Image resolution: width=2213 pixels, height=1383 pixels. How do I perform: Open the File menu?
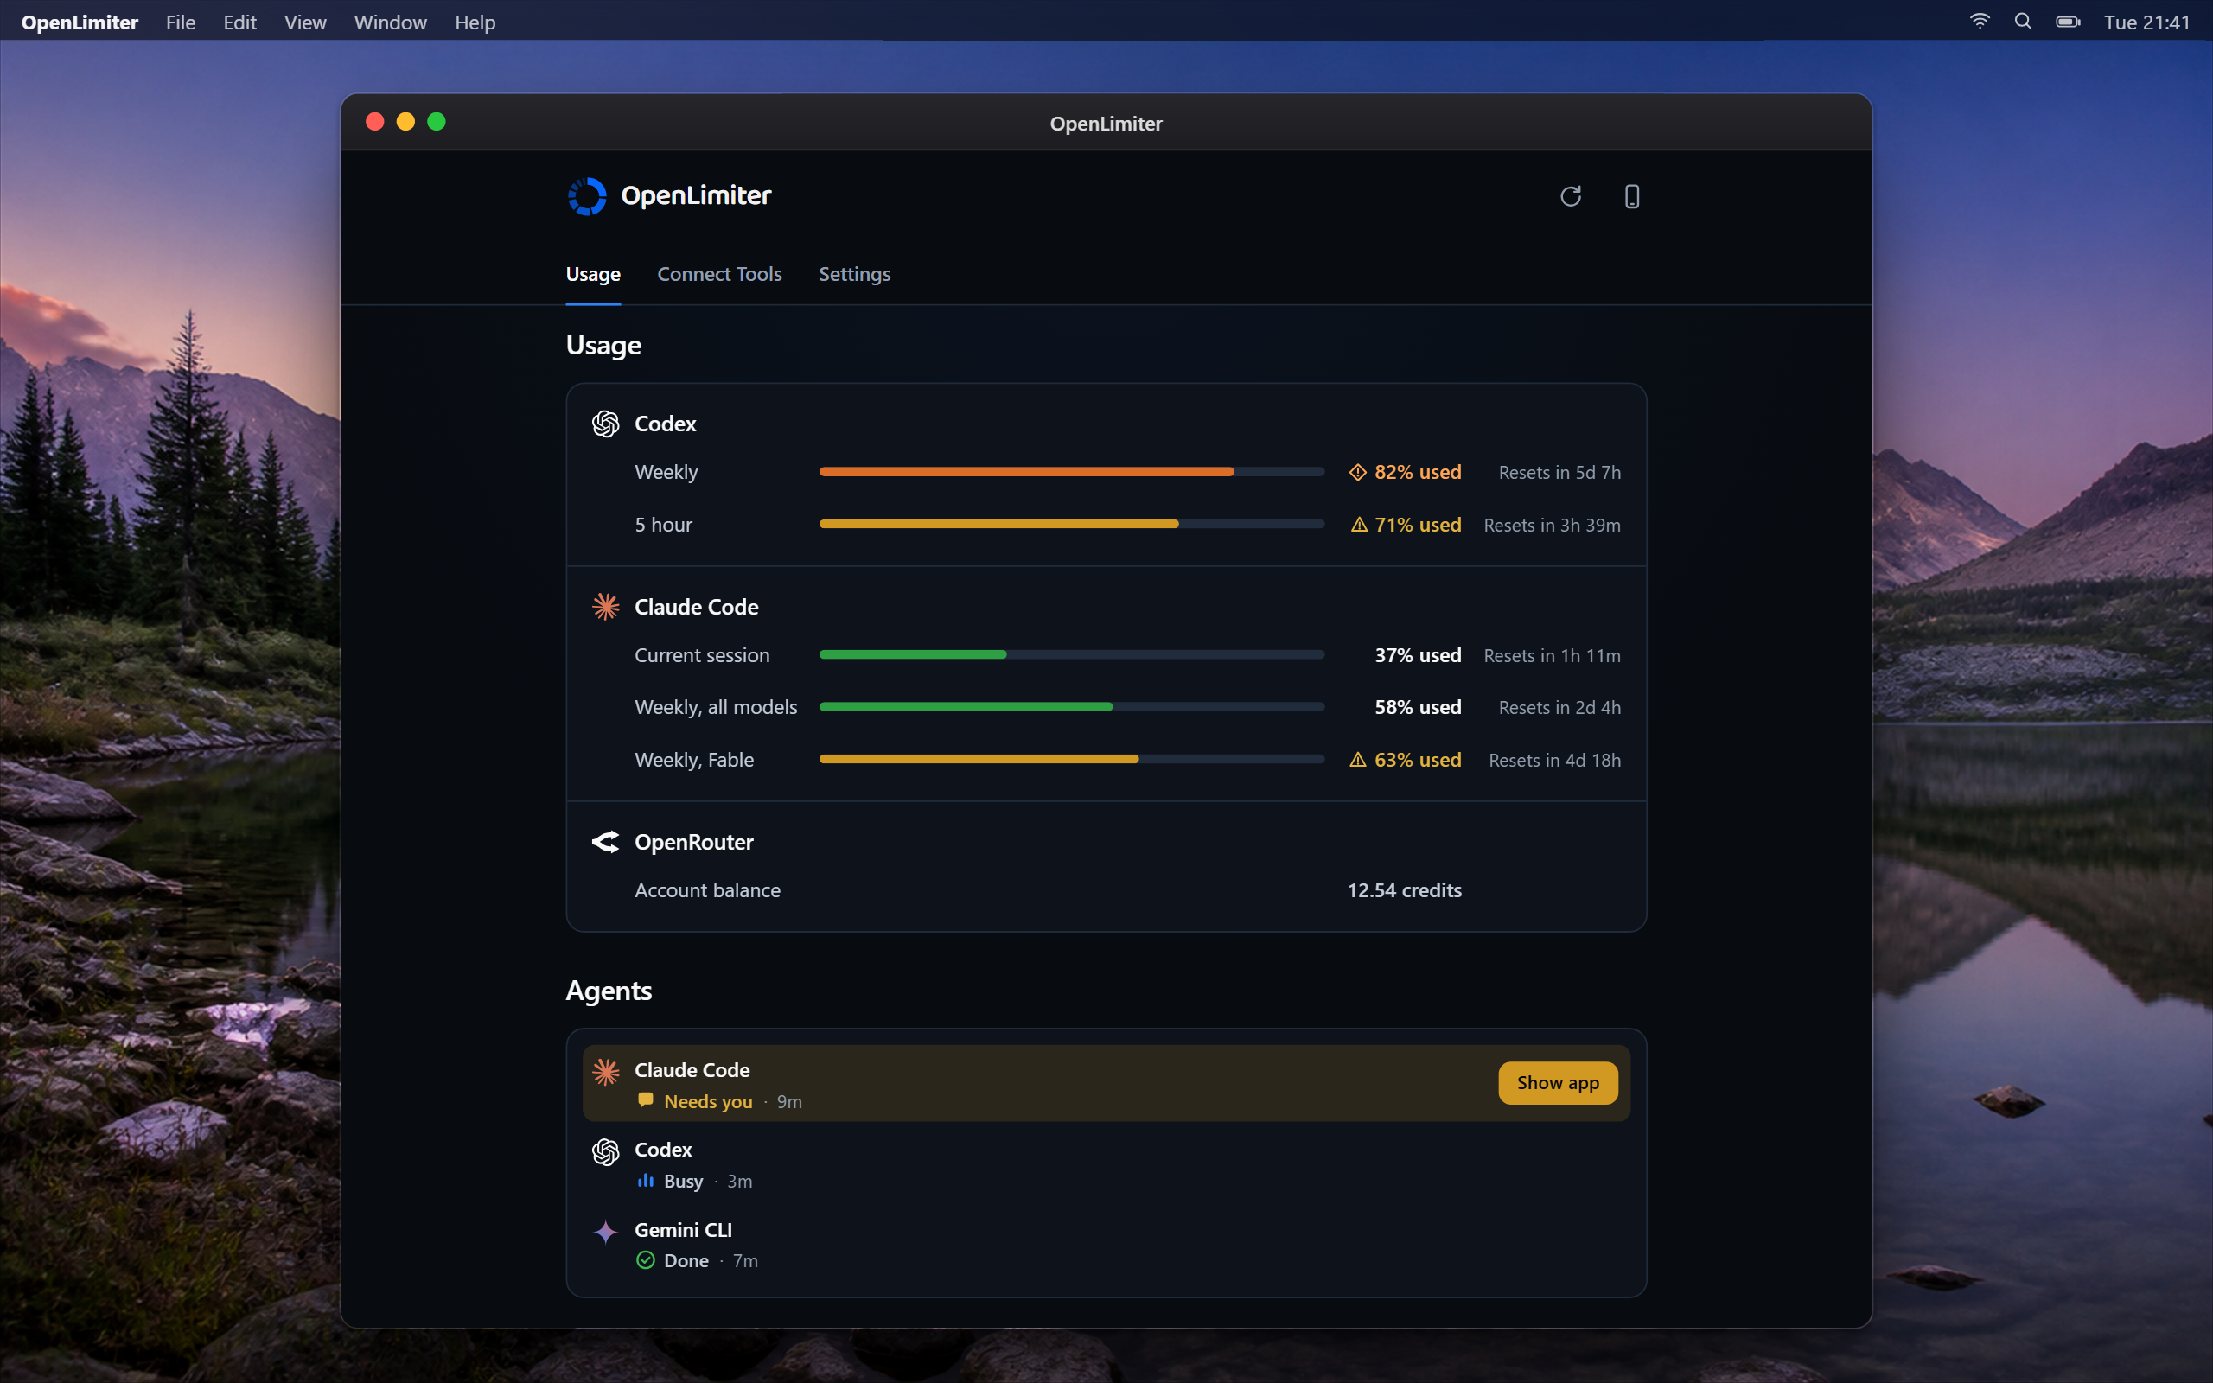[x=180, y=22]
